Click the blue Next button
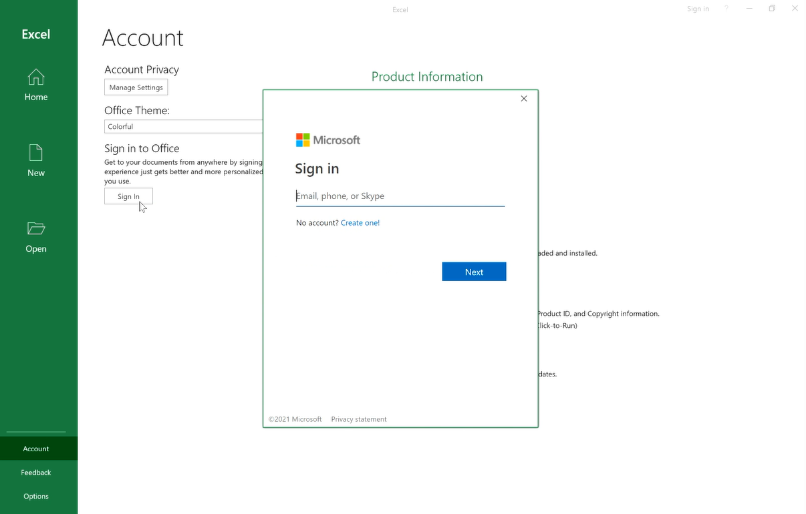The image size is (806, 514). (474, 272)
